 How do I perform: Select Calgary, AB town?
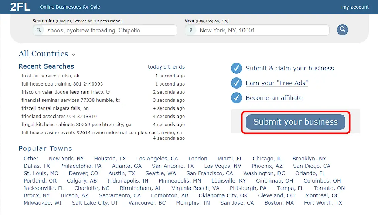[x=82, y=181]
